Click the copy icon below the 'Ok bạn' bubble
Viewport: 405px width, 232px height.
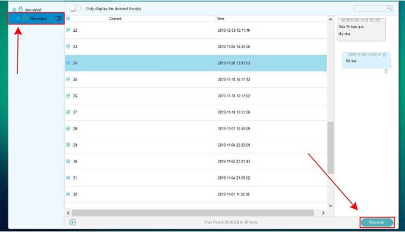click(386, 71)
